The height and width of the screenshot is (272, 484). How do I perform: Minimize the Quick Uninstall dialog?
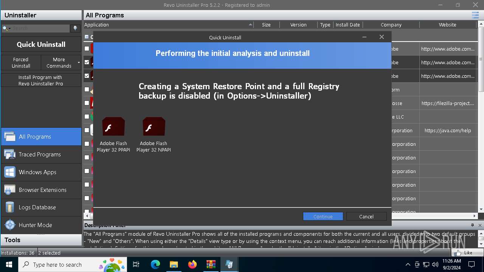tap(364, 37)
